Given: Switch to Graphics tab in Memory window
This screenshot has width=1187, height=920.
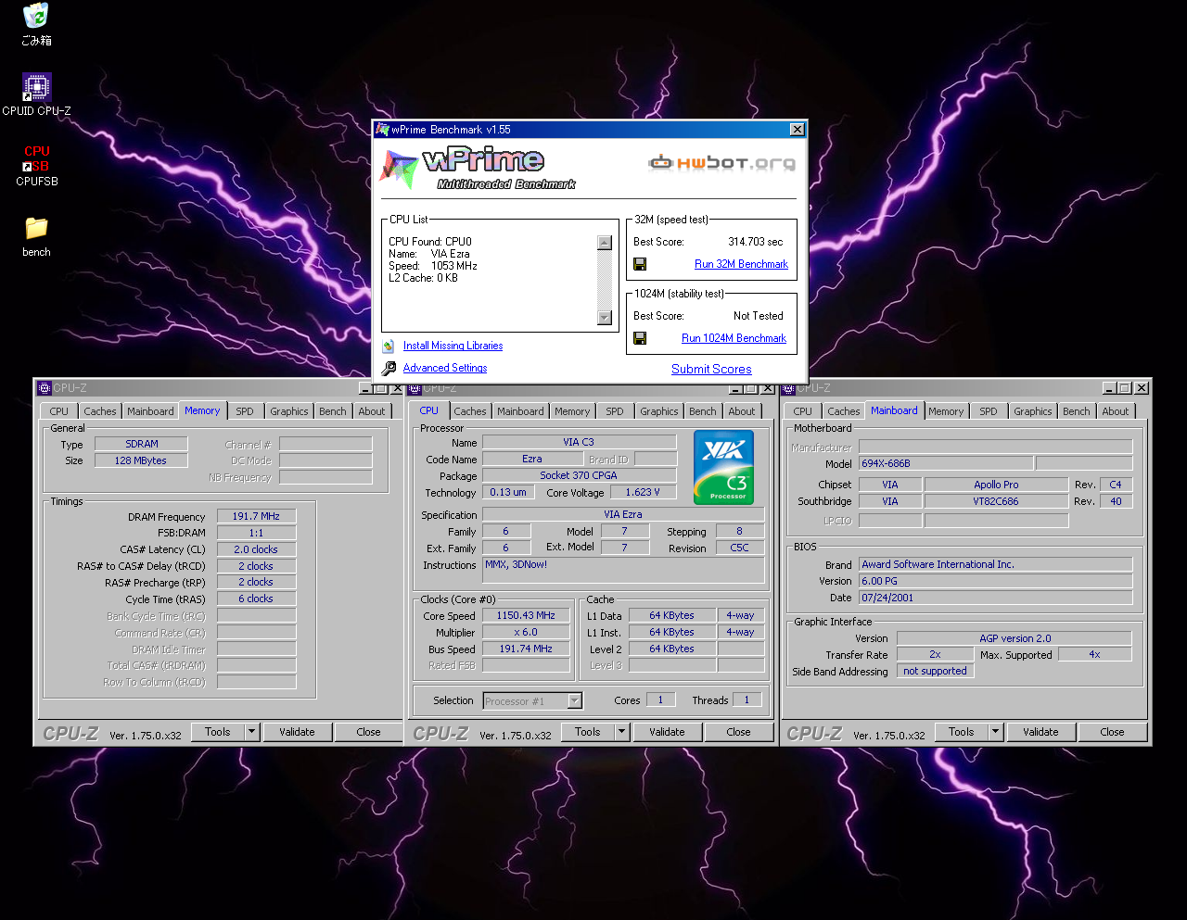Looking at the screenshot, I should coord(289,411).
